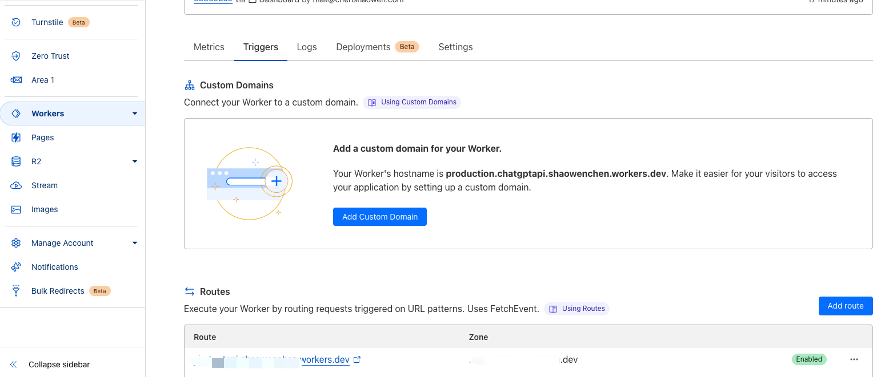893x377 pixels.
Task: Click the Route column header
Action: 205,337
